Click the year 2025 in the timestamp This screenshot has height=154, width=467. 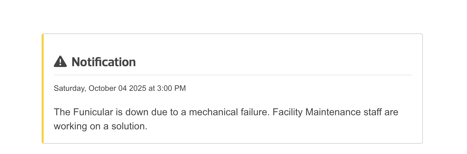click(138, 88)
